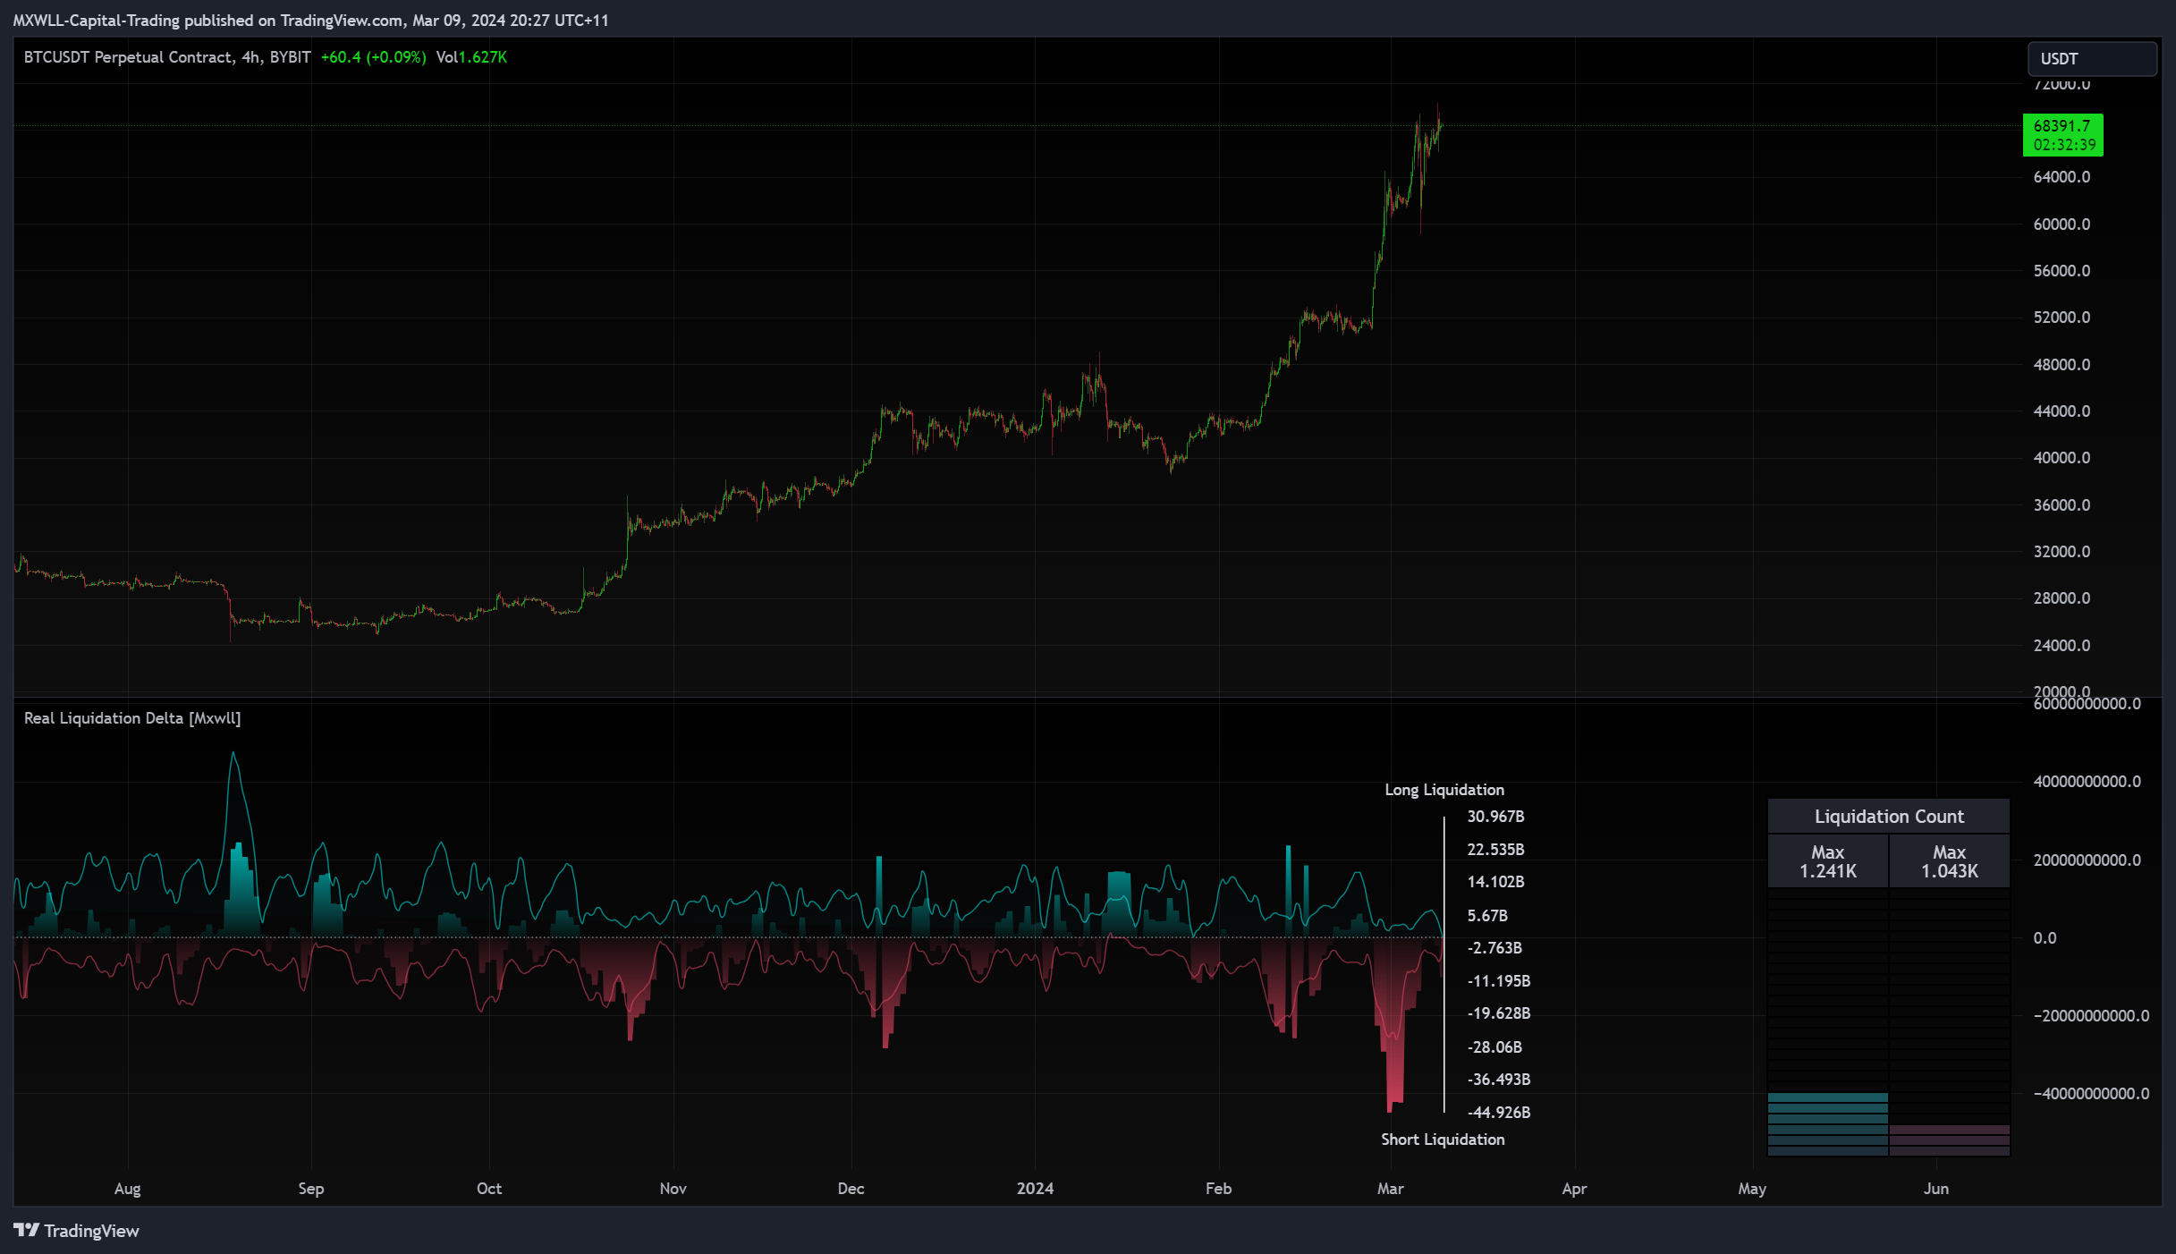
Task: Click the TradingView logo at bottom left
Action: coord(77,1231)
